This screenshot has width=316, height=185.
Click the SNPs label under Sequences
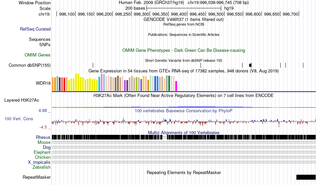pyautogui.click(x=45, y=45)
